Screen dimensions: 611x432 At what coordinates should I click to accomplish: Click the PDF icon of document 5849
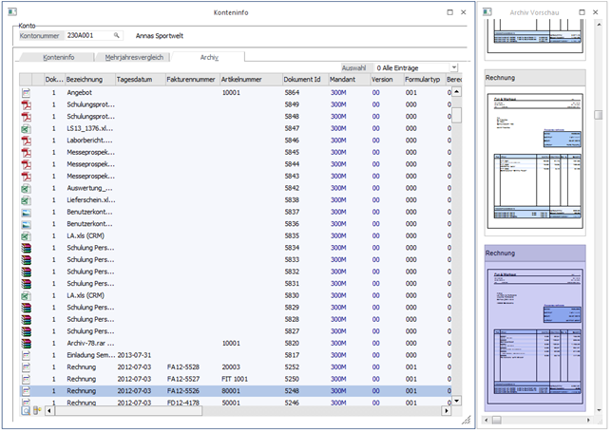pyautogui.click(x=27, y=104)
